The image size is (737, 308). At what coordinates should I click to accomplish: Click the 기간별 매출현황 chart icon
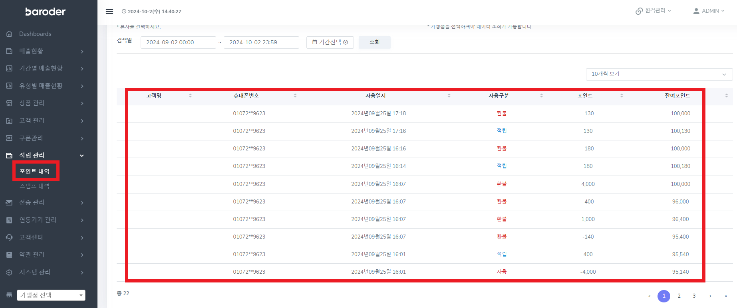(9, 68)
